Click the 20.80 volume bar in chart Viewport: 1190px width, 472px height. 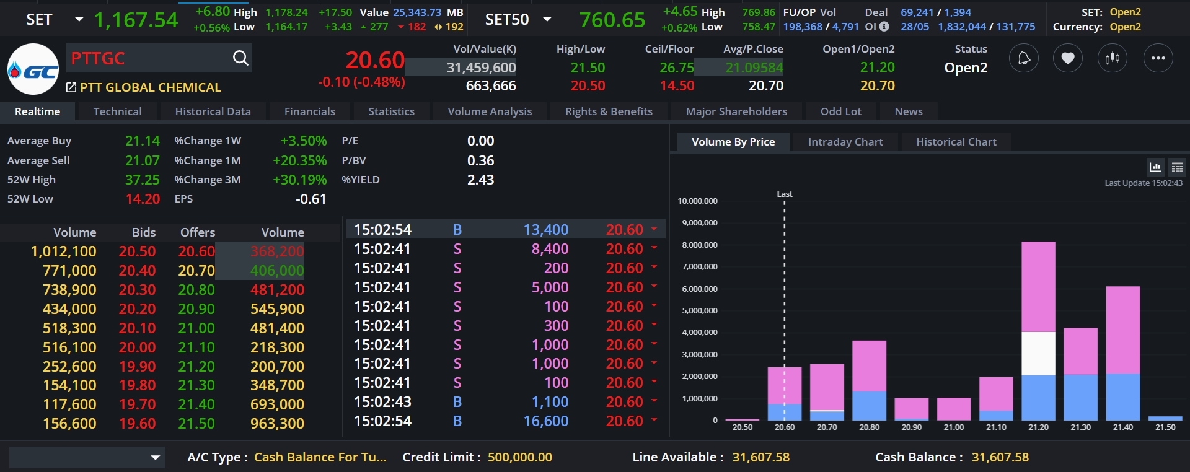tap(869, 381)
